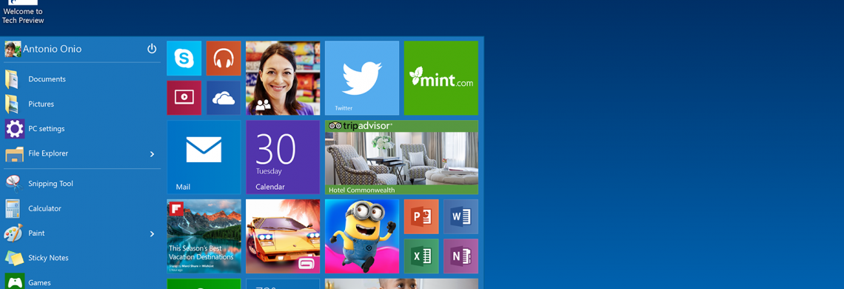Open the OneNote tile

point(460,256)
